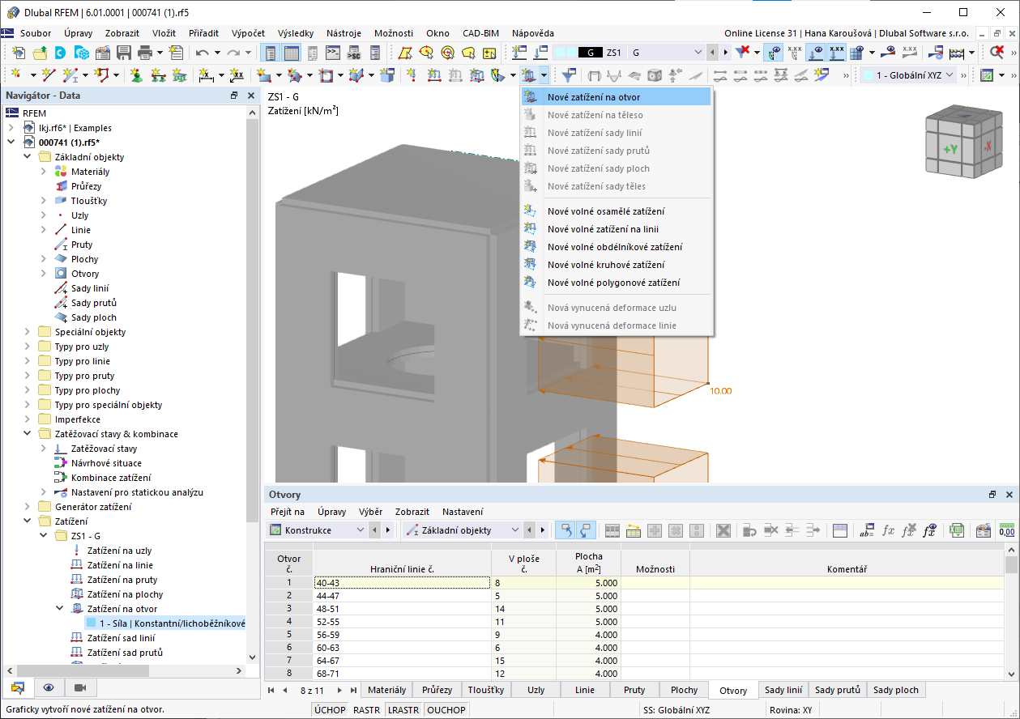This screenshot has width=1020, height=719.
Task: Expand the Zatěžovací stavy tree node
Action: (44, 449)
